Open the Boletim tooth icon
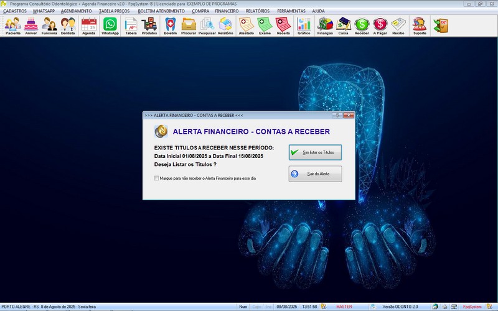Viewport: 498px width, 311px height. [x=170, y=26]
